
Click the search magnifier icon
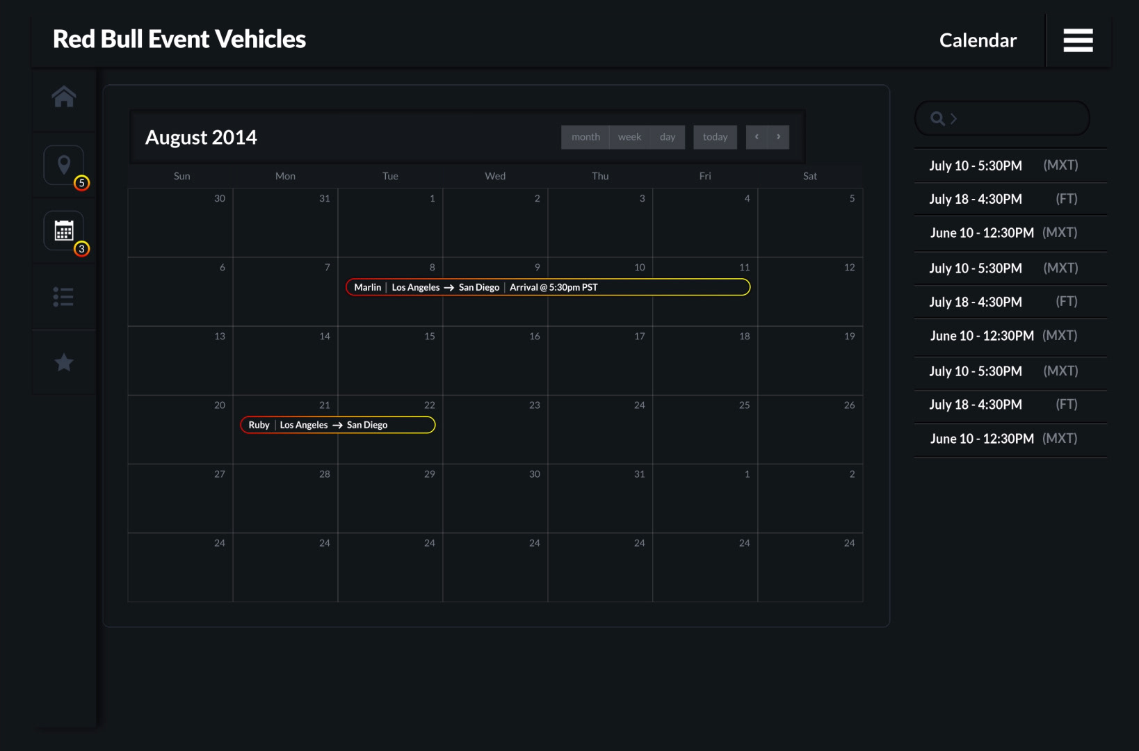tap(937, 119)
